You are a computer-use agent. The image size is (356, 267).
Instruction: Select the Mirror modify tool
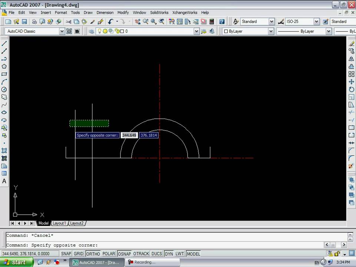click(351, 59)
